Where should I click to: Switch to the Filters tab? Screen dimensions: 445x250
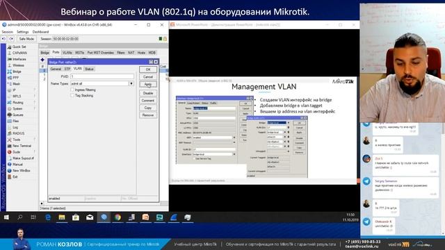(x=121, y=53)
